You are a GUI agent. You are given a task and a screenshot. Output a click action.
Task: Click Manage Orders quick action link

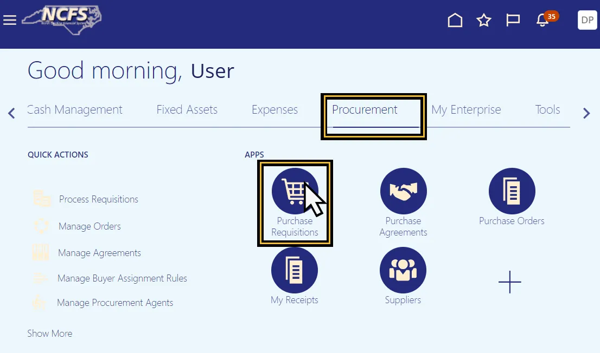tap(90, 226)
